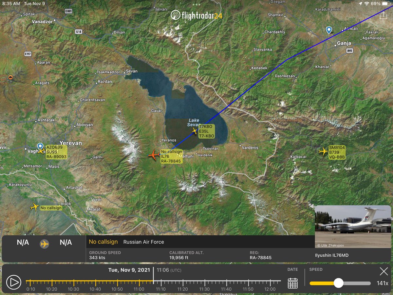Tap the airport pin near Ganja
The image size is (393, 295).
329,30
